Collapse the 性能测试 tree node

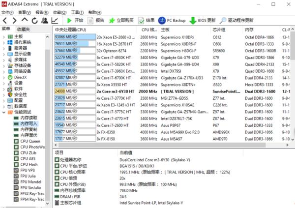4,113
